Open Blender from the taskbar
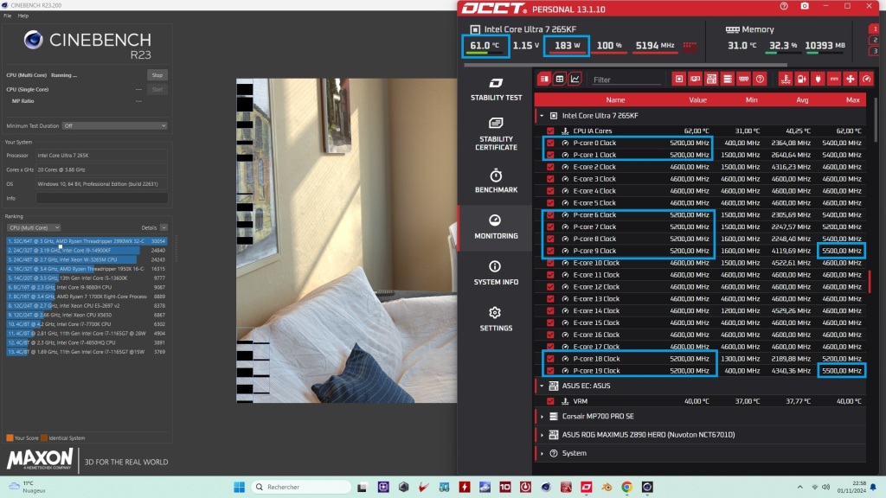Screen dimensions: 886x498 (607, 487)
